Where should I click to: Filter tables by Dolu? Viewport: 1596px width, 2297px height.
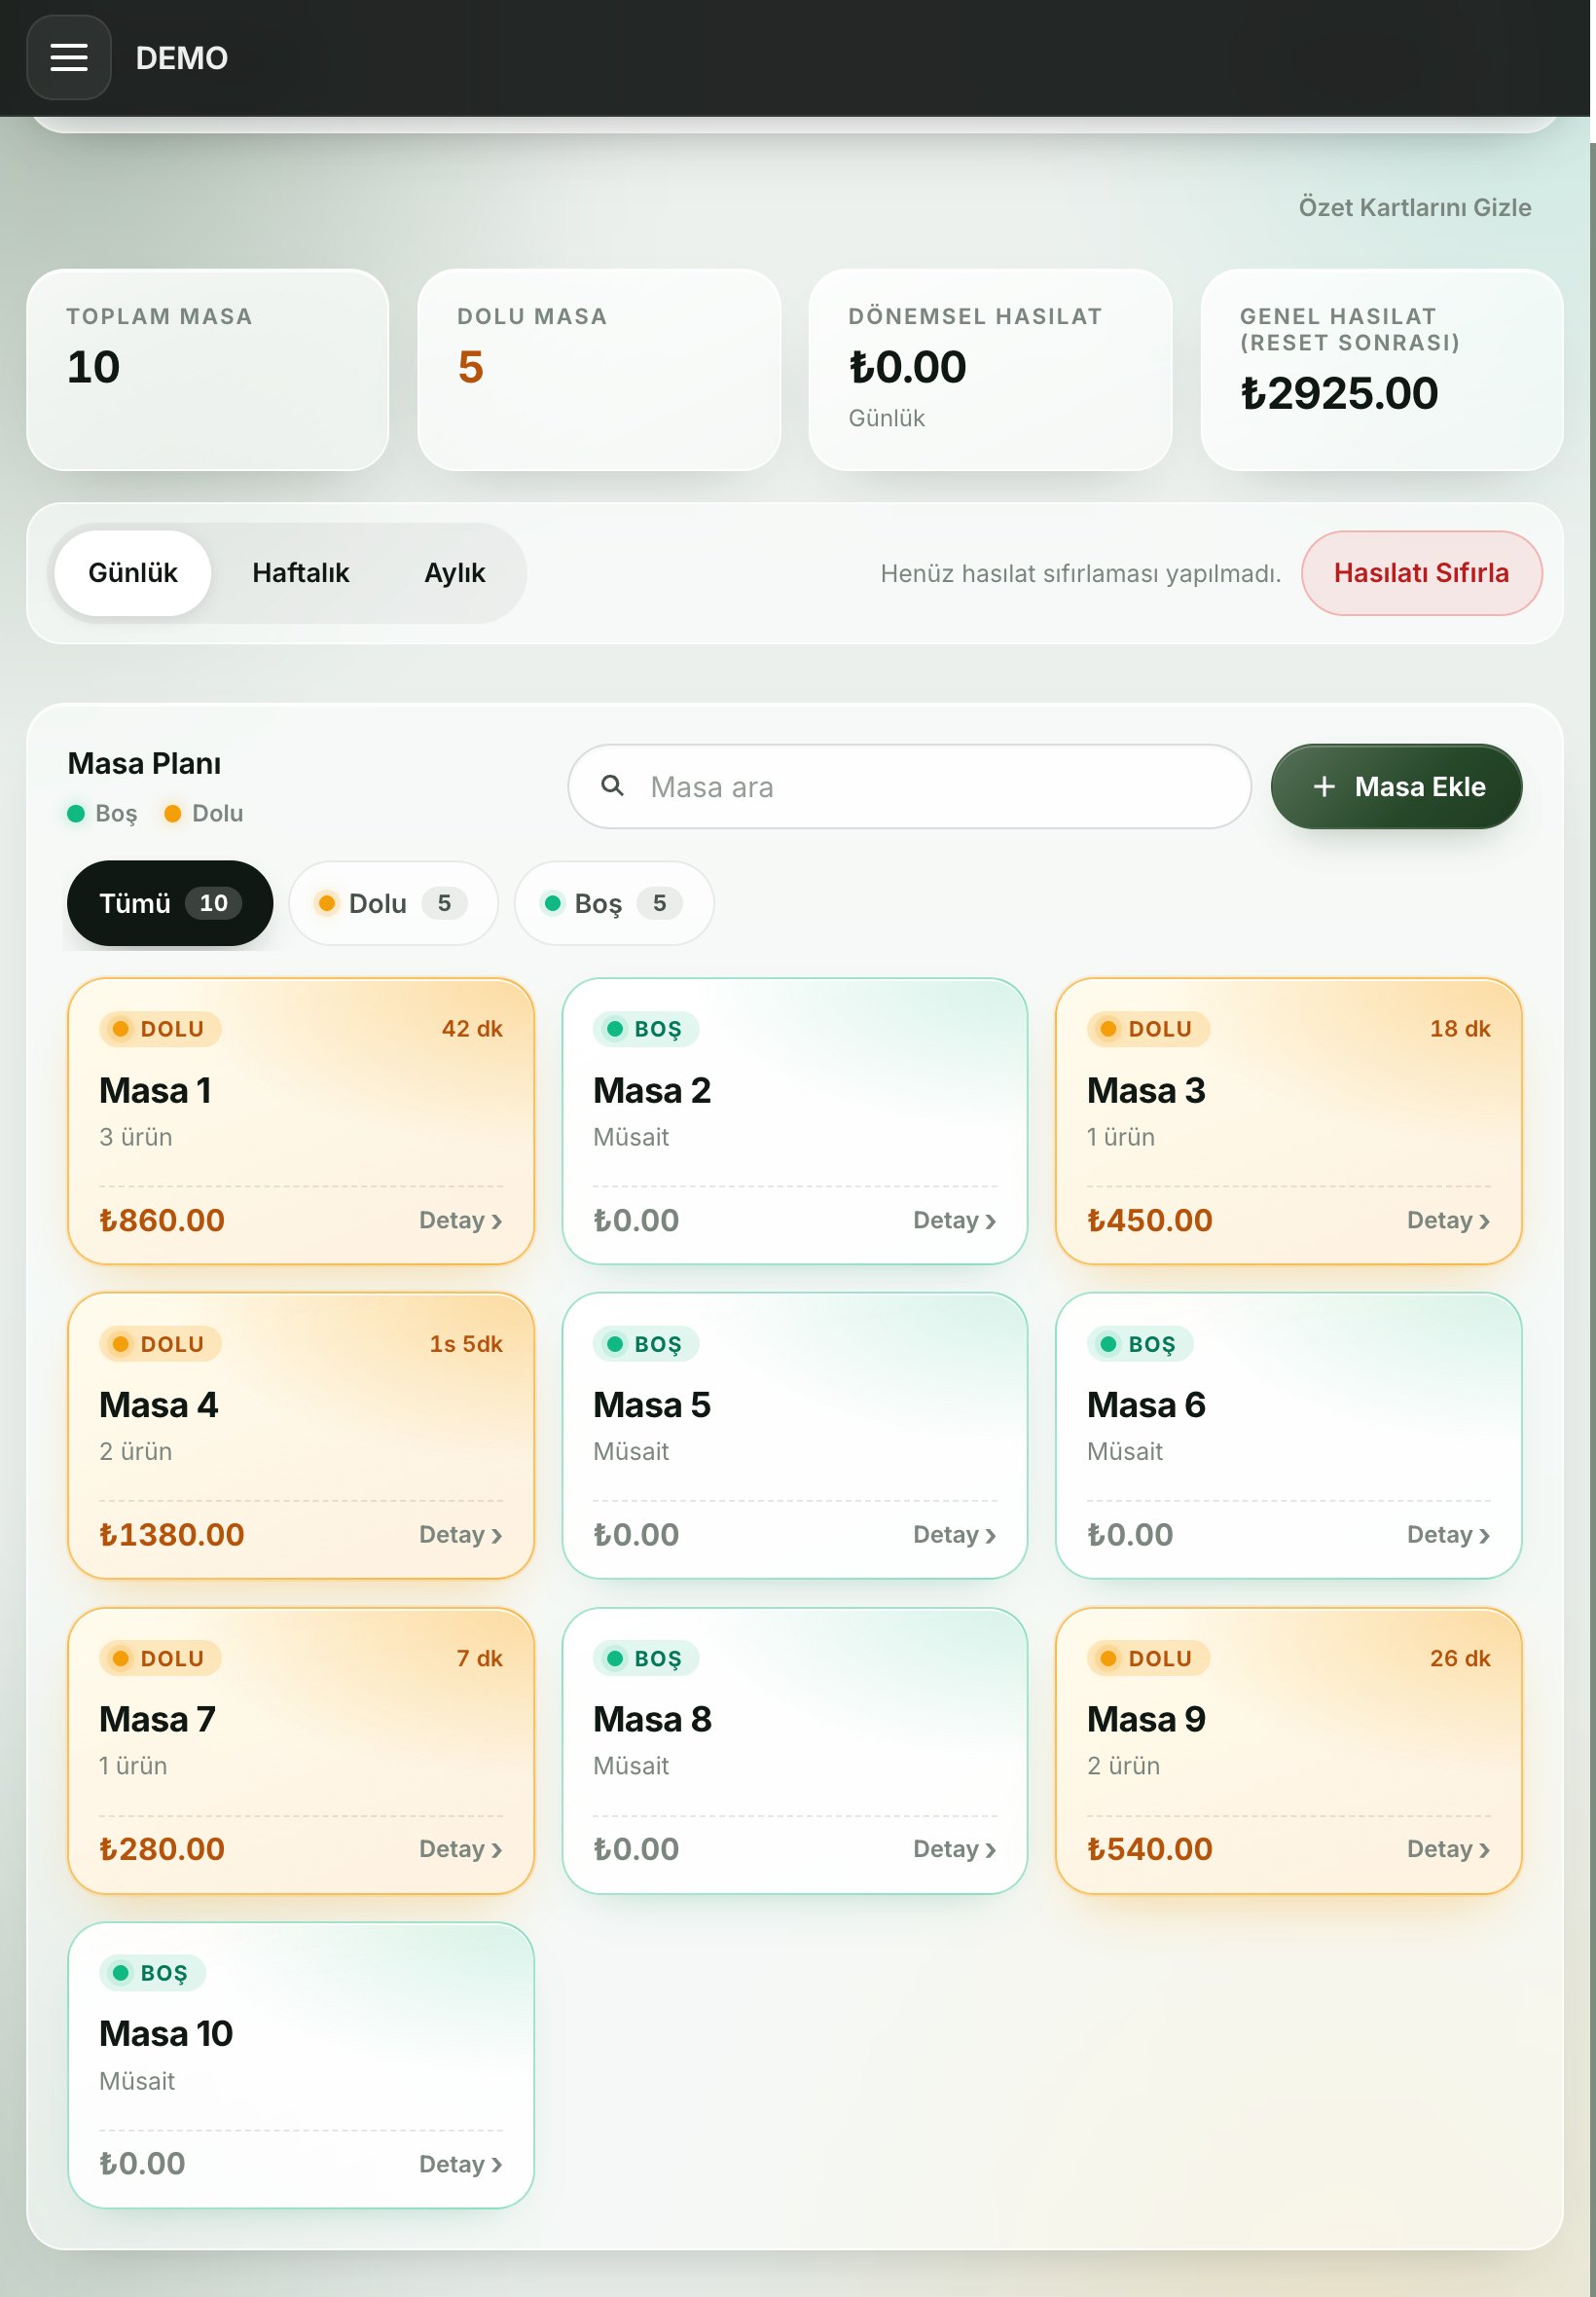click(x=393, y=903)
